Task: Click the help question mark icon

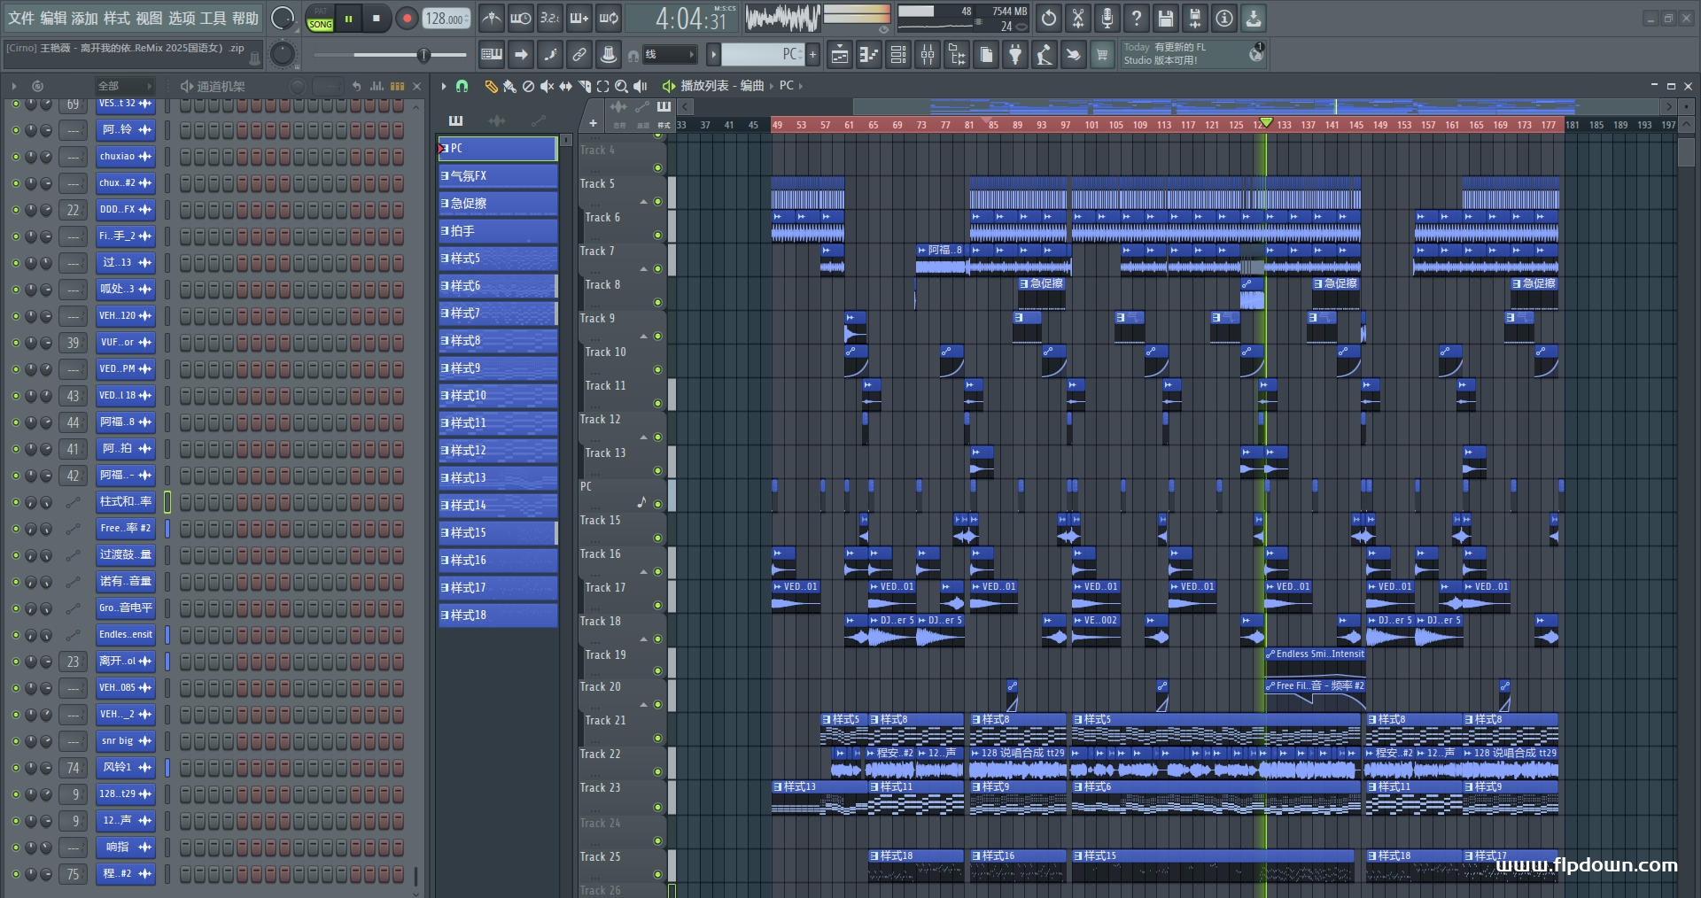Action: 1137,18
